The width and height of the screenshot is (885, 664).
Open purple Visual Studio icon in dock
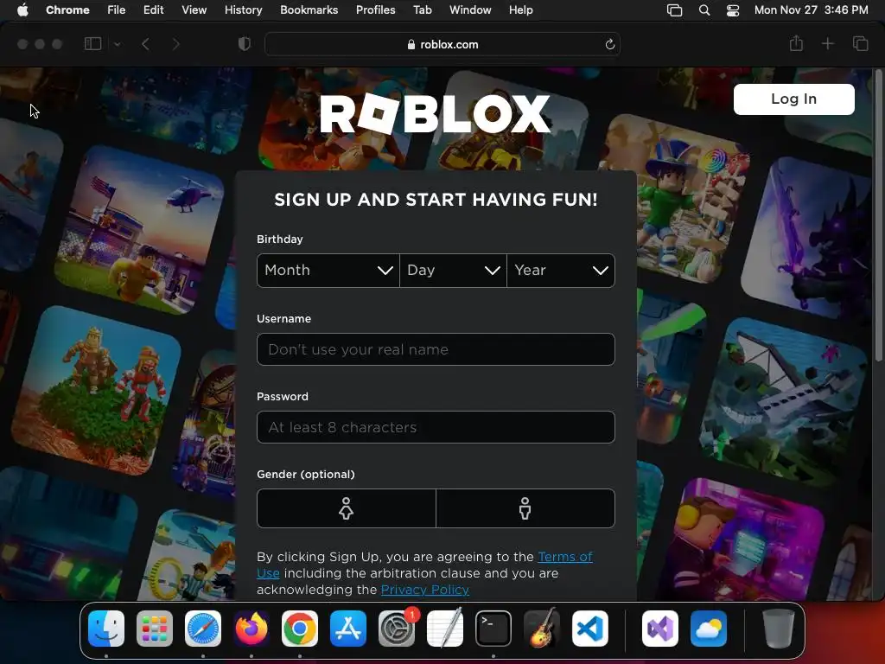659,629
